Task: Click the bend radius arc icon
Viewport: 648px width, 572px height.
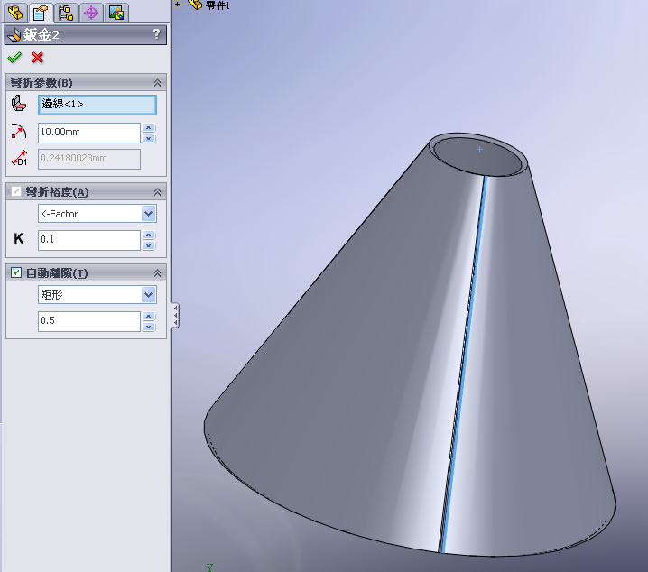Action: click(x=19, y=132)
